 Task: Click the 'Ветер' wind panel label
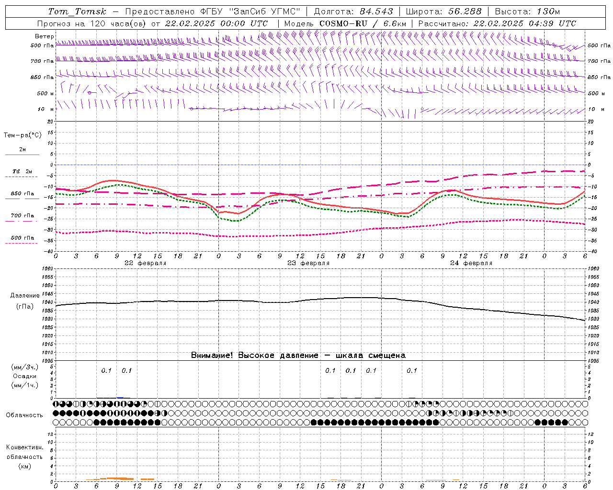pyautogui.click(x=44, y=36)
